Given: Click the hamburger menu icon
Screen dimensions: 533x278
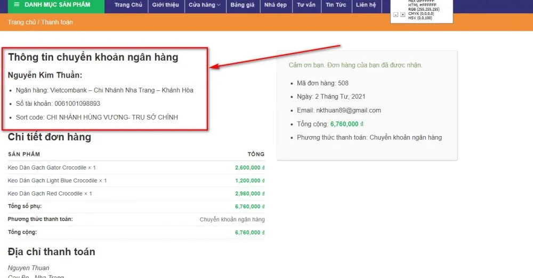Looking at the screenshot, I should pyautogui.click(x=17, y=5).
